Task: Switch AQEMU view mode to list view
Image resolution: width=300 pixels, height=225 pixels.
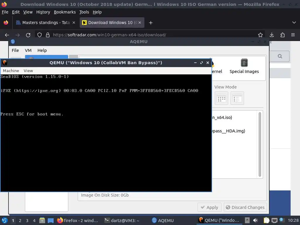Action: click(x=237, y=98)
